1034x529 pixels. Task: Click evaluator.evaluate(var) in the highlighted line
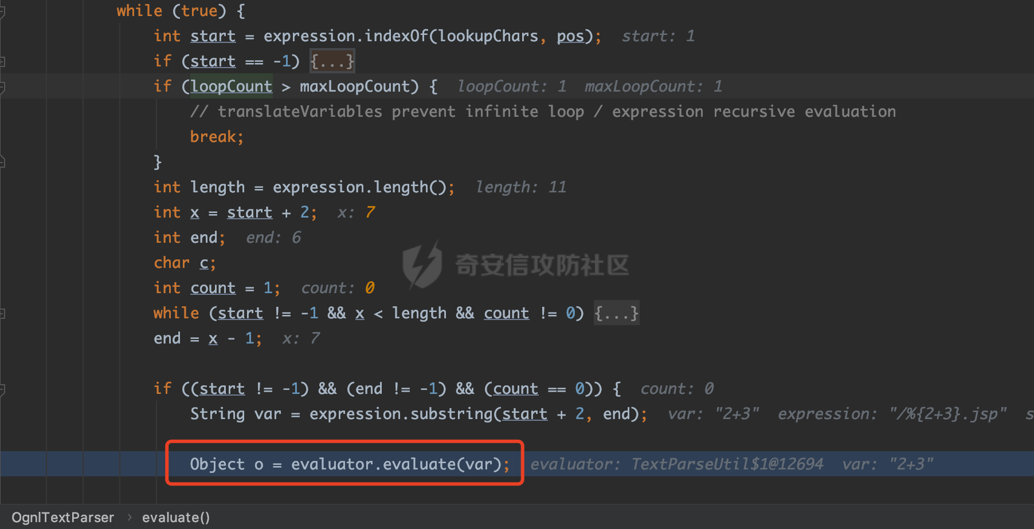395,464
